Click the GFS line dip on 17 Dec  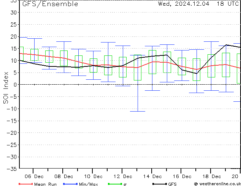(x=197, y=74)
